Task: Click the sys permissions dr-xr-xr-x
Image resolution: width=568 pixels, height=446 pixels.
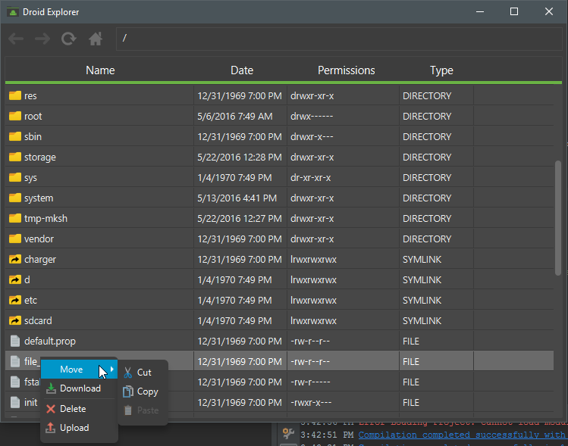Action: [310, 178]
